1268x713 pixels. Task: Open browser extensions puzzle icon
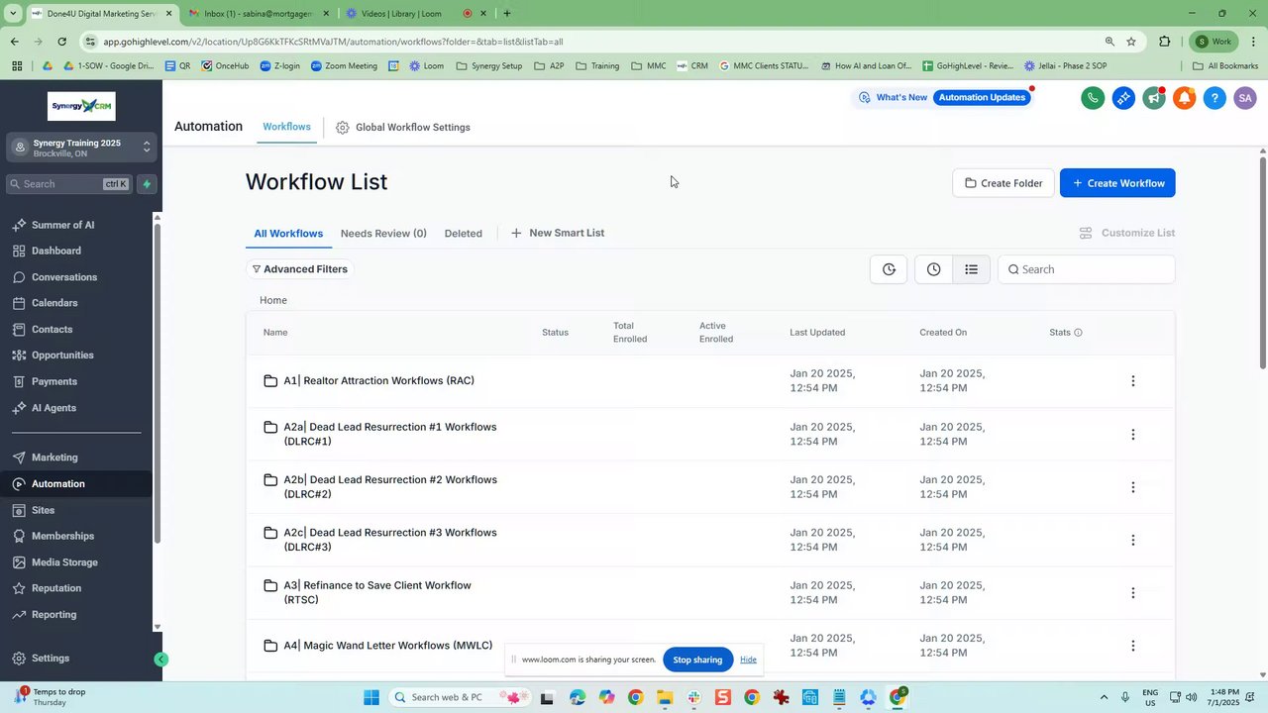(x=1164, y=42)
